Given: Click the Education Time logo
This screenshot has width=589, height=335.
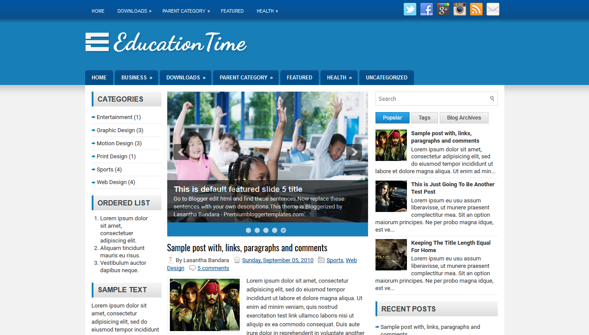Looking at the screenshot, I should pyautogui.click(x=166, y=42).
